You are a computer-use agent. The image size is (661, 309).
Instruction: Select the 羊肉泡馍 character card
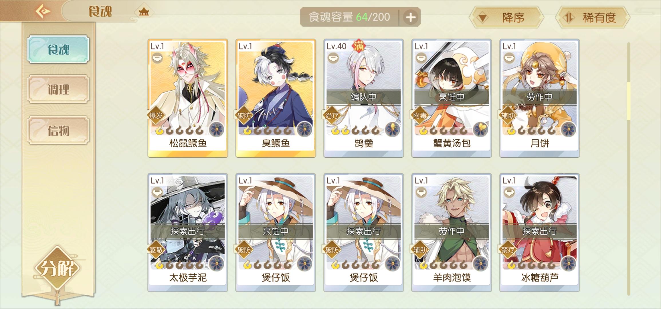tap(452, 232)
